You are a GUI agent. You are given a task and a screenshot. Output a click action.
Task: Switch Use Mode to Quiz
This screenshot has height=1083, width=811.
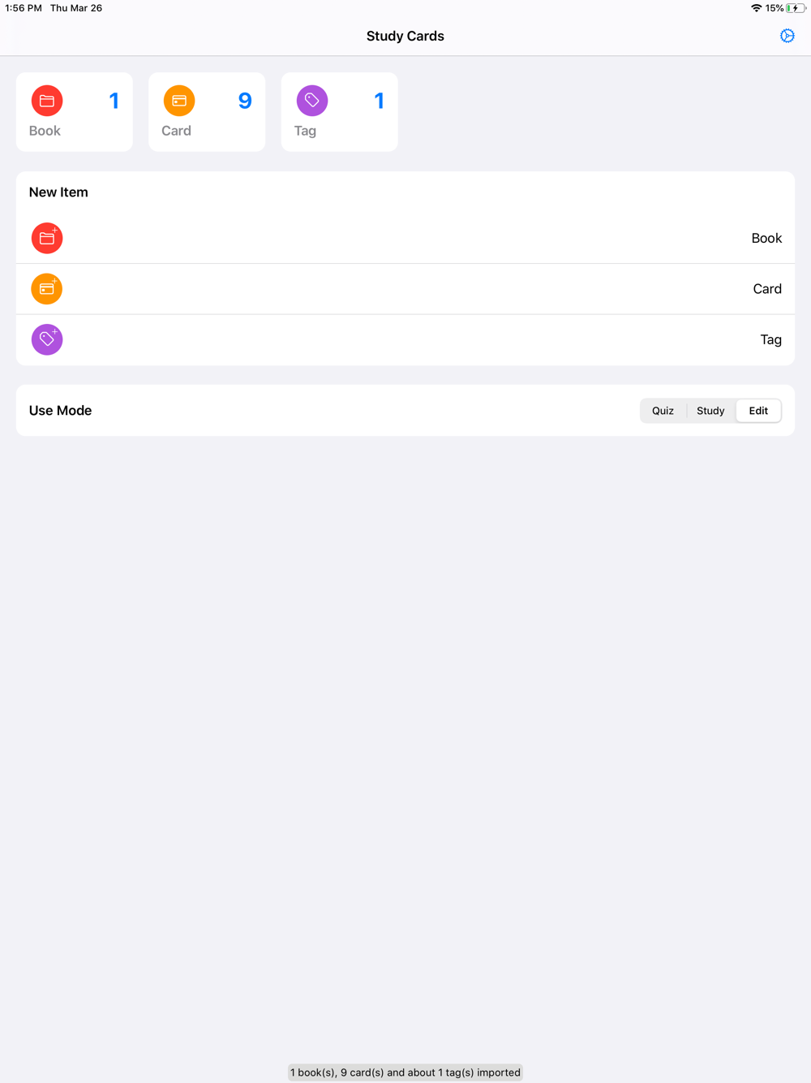coord(663,411)
